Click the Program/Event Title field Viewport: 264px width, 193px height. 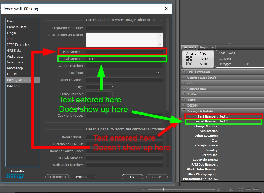click(x=125, y=28)
